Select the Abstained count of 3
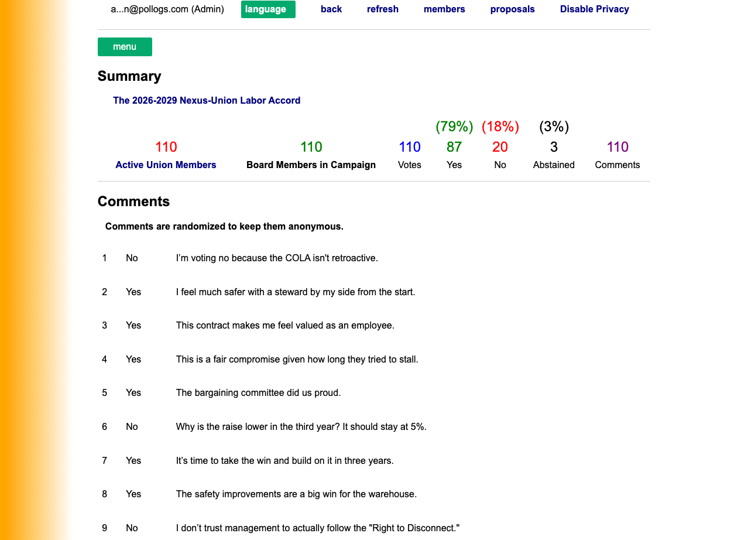Viewport: 748px width, 540px height. [554, 146]
